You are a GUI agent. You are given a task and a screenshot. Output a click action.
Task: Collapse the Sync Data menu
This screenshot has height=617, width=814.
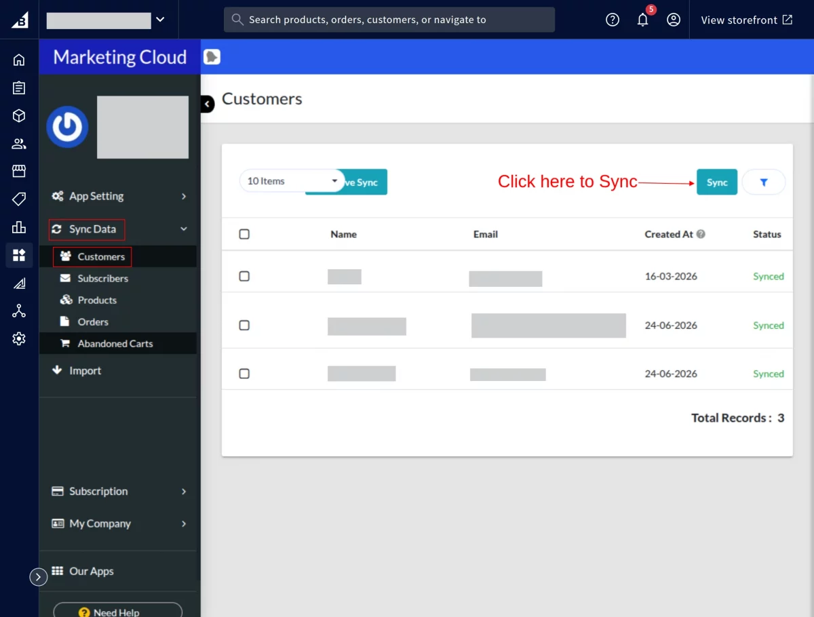point(119,229)
